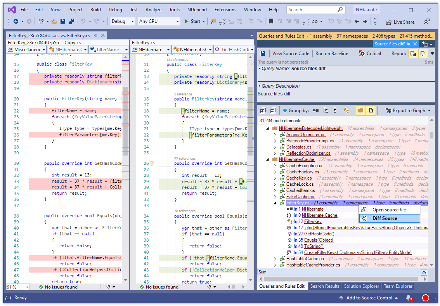Screen dimensions: 440x306
Task: Click in the top Search box
Action: (316, 10)
